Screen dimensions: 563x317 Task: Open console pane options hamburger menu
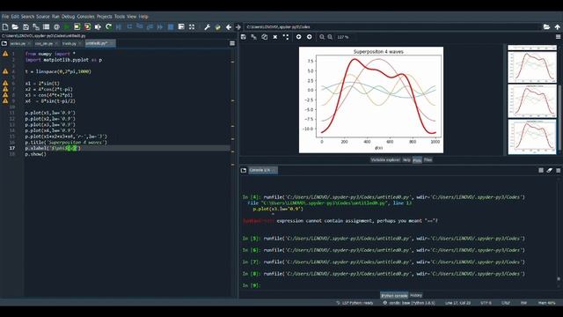pos(558,170)
